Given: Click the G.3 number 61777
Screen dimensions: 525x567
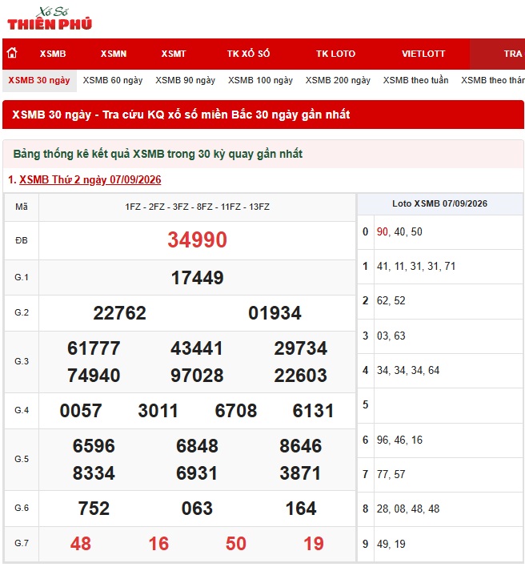Looking at the screenshot, I should pyautogui.click(x=94, y=348).
